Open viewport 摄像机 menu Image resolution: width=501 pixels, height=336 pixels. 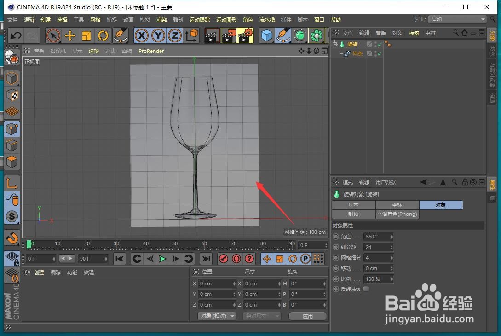pyautogui.click(x=58, y=51)
